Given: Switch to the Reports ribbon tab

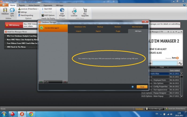Looking at the screenshot, I should coord(22,5).
